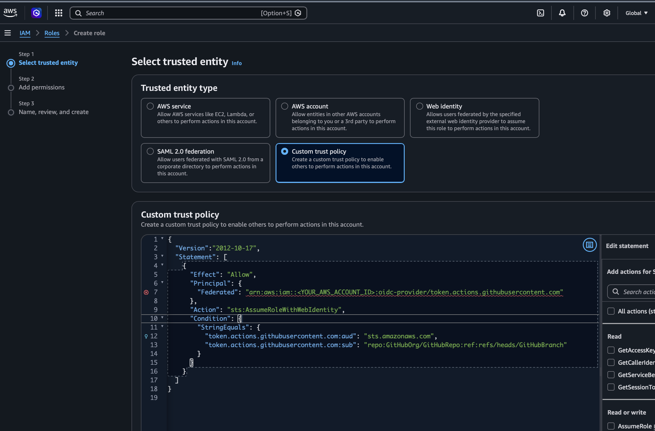Open the Info link beside Select trusted entity

(237, 63)
